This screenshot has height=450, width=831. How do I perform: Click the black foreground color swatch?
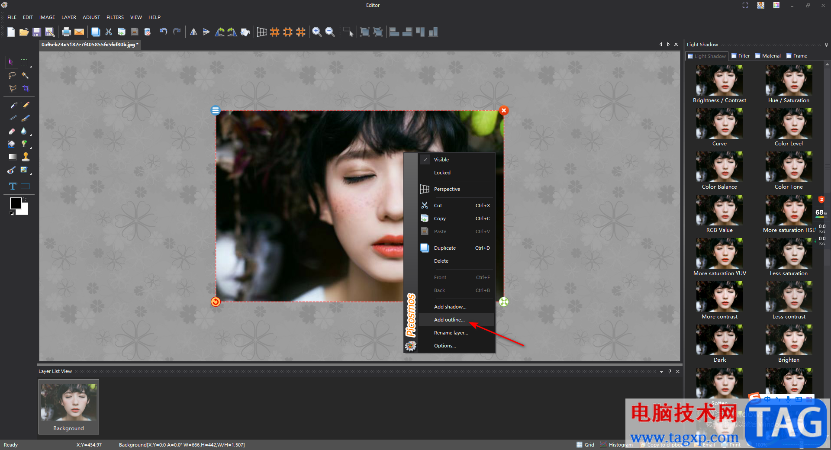tap(16, 203)
